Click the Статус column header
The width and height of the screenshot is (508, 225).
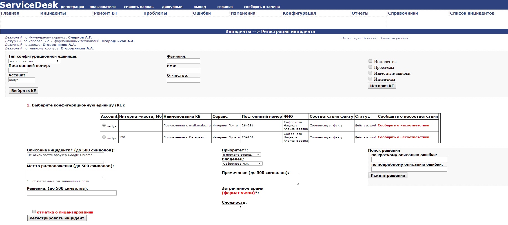(x=365, y=116)
